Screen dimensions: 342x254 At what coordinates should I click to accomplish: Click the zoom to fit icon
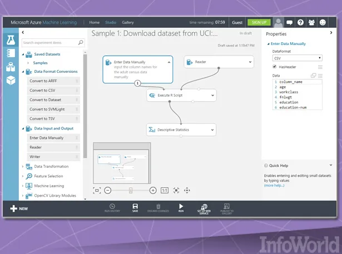[x=97, y=190]
